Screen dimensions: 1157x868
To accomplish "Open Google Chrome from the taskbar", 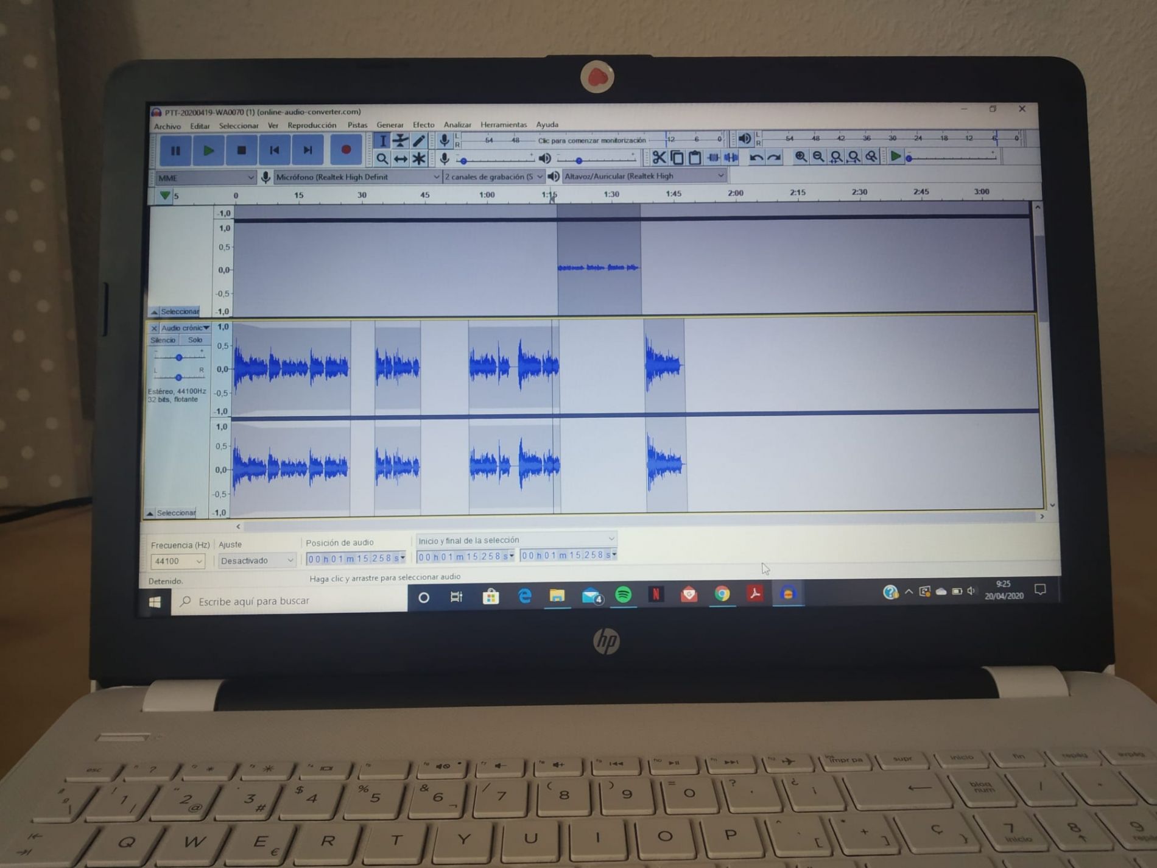I will pyautogui.click(x=722, y=594).
